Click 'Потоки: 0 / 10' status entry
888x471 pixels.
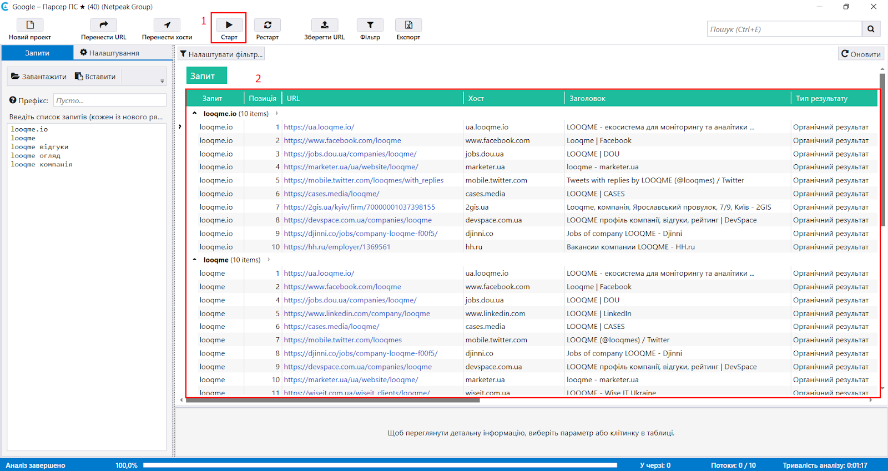tap(733, 465)
